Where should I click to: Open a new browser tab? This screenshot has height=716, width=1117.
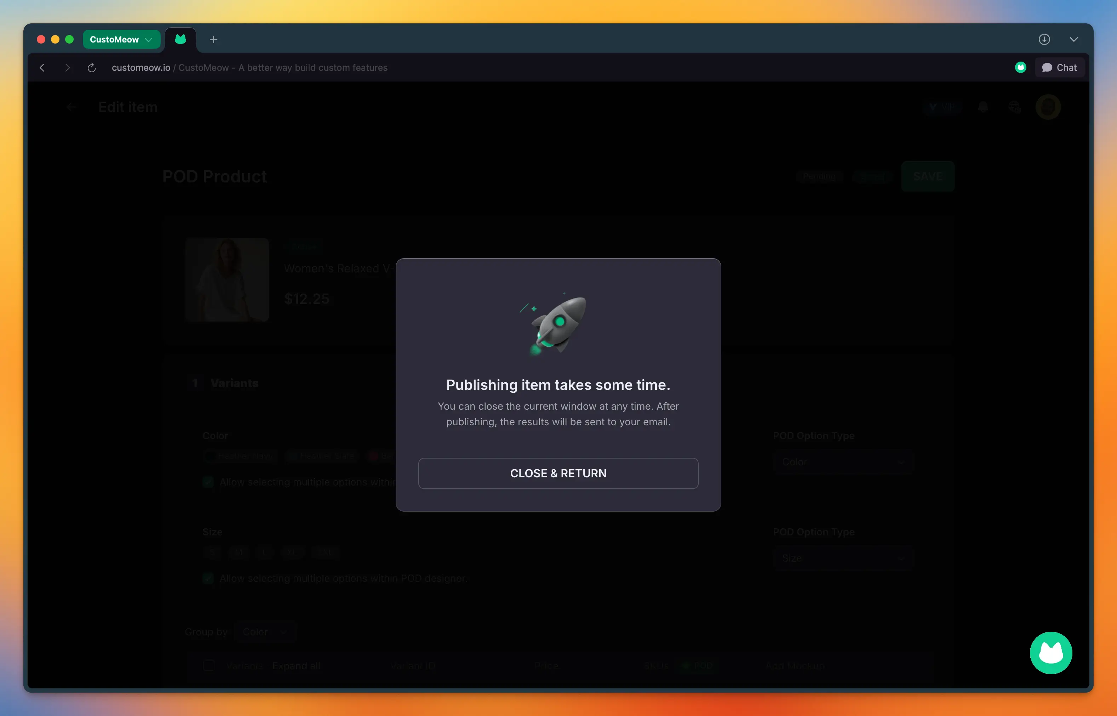pyautogui.click(x=213, y=40)
